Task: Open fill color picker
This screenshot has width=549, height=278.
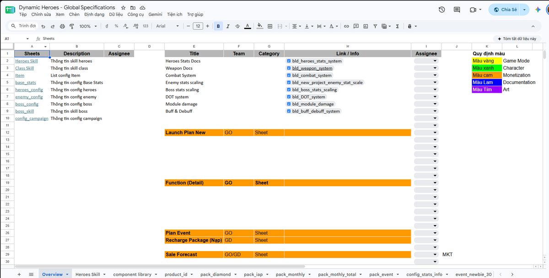Action: [x=260, y=26]
